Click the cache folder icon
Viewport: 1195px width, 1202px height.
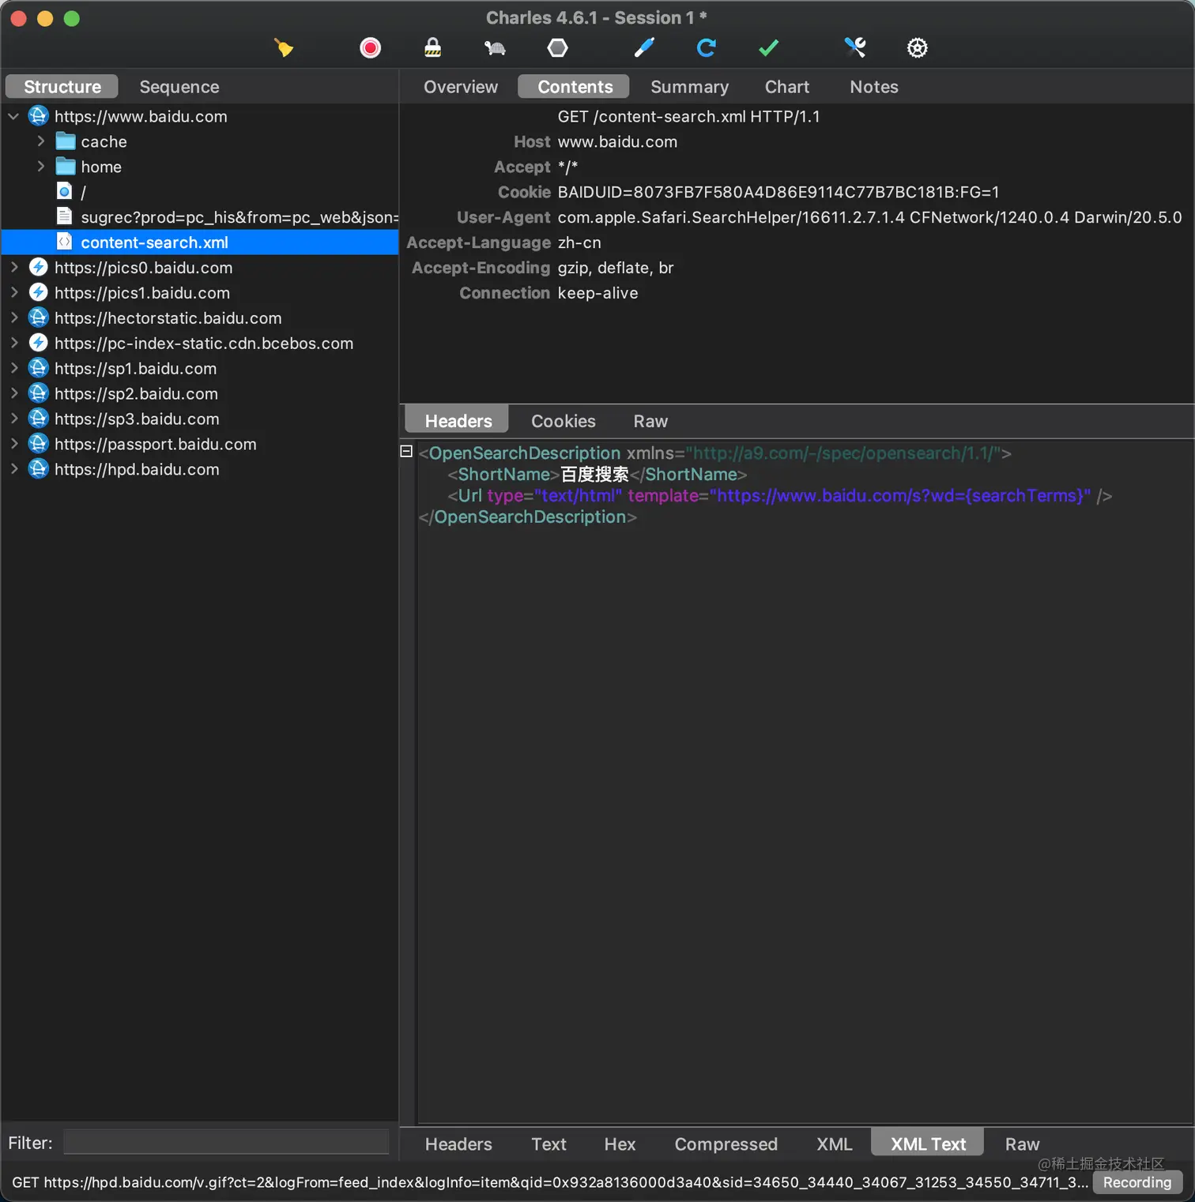point(66,141)
